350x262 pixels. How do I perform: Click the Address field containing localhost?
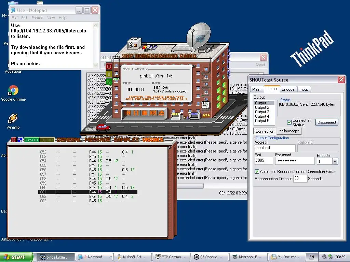click(275, 148)
